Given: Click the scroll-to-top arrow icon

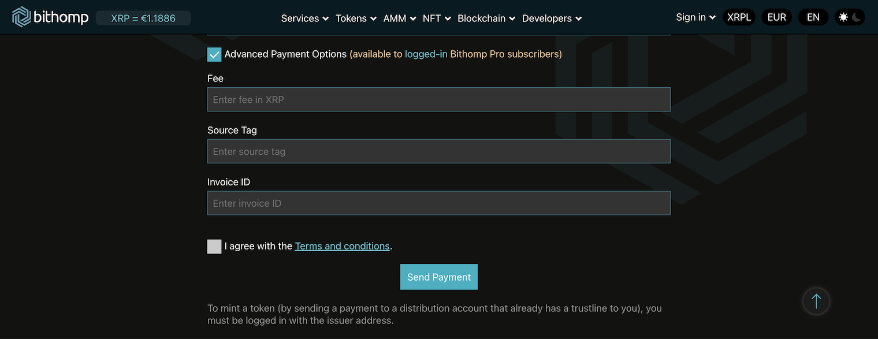Looking at the screenshot, I should (x=816, y=301).
